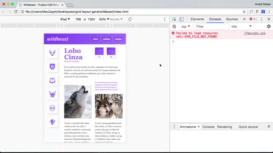Screen dimensions: 273x153
Task: Click the 72 kg stat box
Action: [x=99, y=53]
